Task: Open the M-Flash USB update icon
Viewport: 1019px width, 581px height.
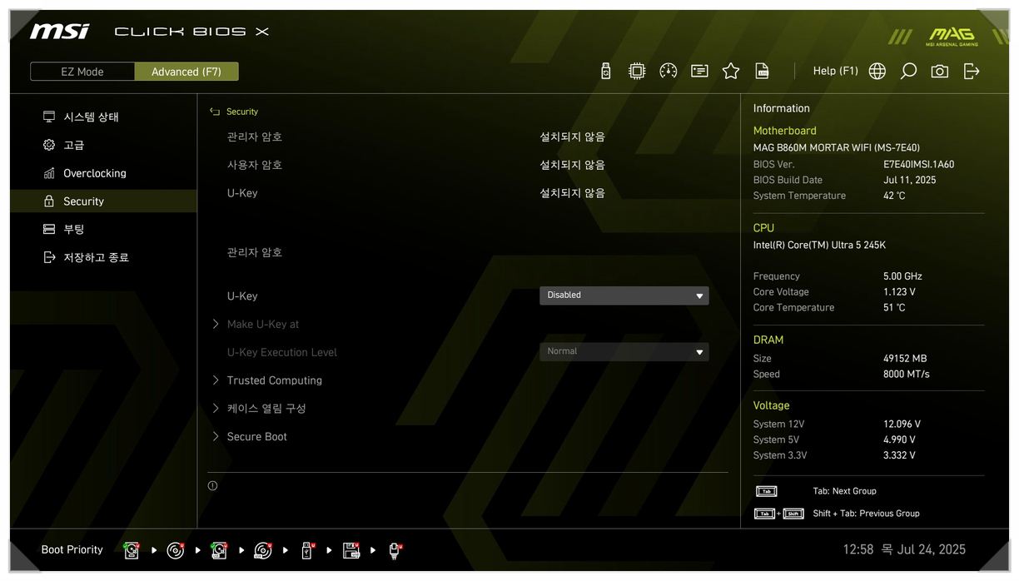Action: point(605,72)
